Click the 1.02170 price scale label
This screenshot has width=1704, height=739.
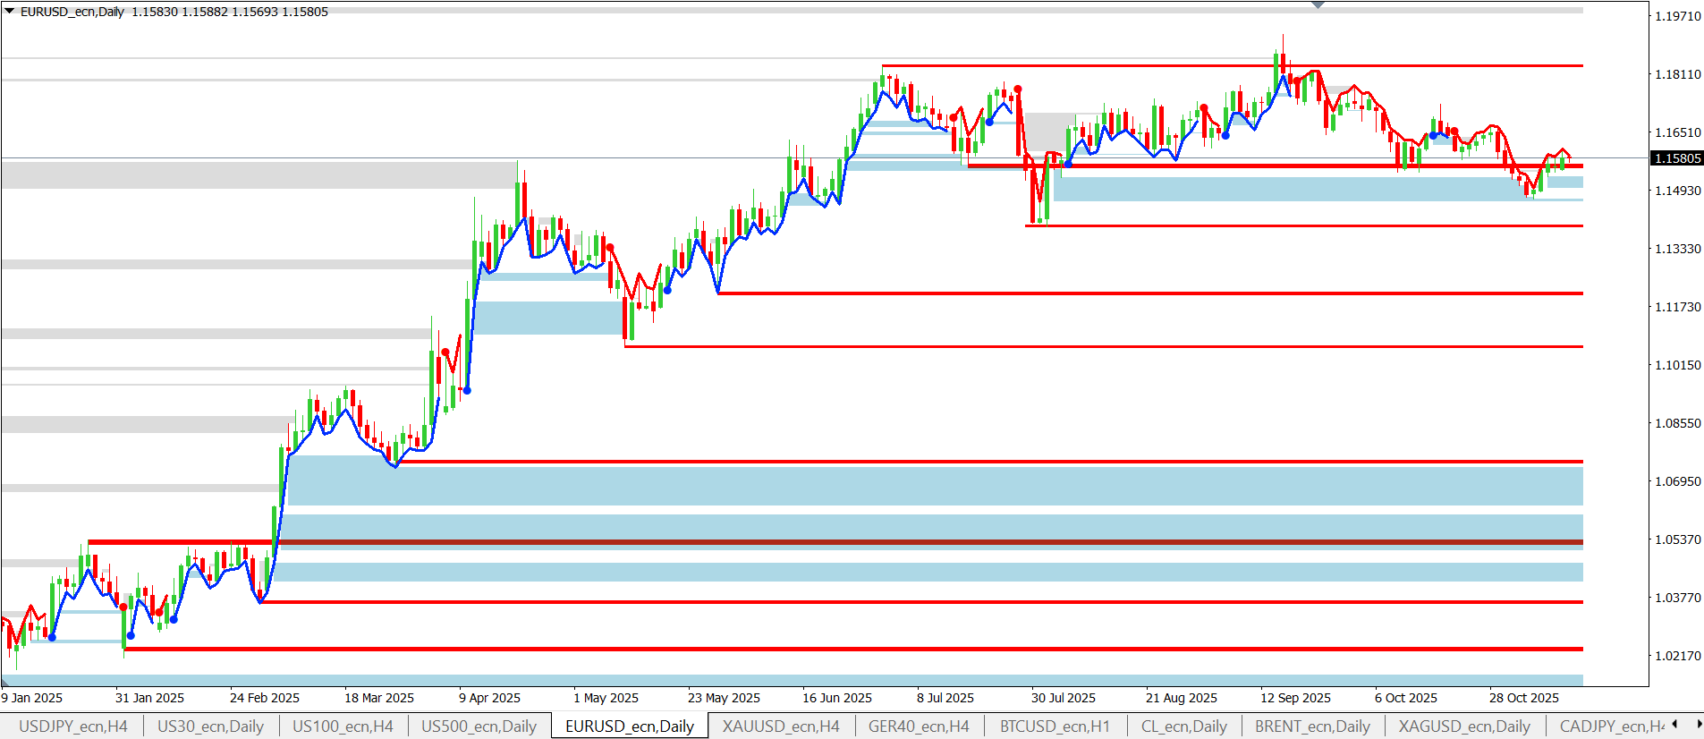click(1678, 656)
